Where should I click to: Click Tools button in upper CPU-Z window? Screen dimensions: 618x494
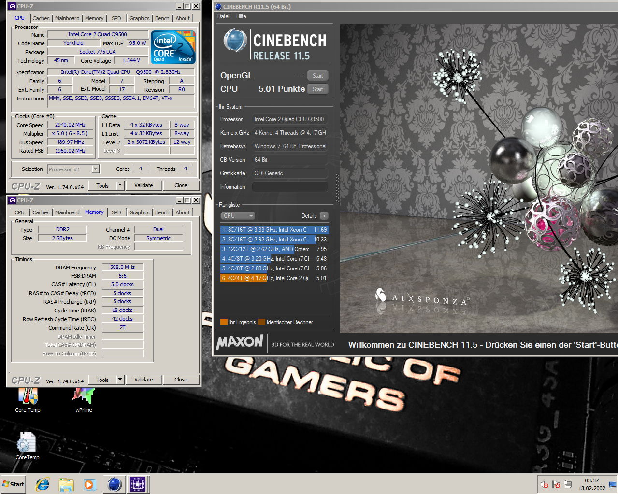pos(102,185)
